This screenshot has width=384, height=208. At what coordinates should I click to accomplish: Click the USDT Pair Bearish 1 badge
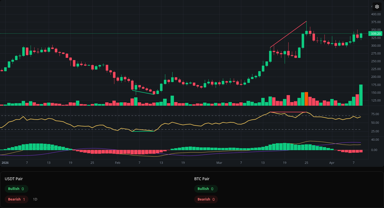[17, 199]
